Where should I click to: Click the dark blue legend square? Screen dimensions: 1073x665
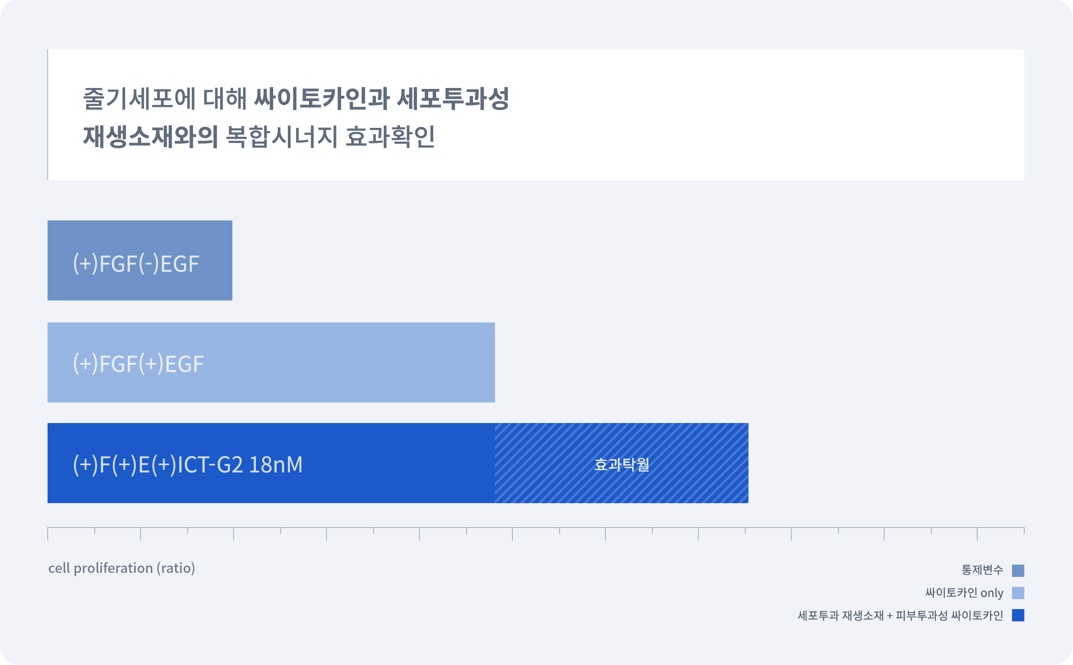(x=1018, y=615)
